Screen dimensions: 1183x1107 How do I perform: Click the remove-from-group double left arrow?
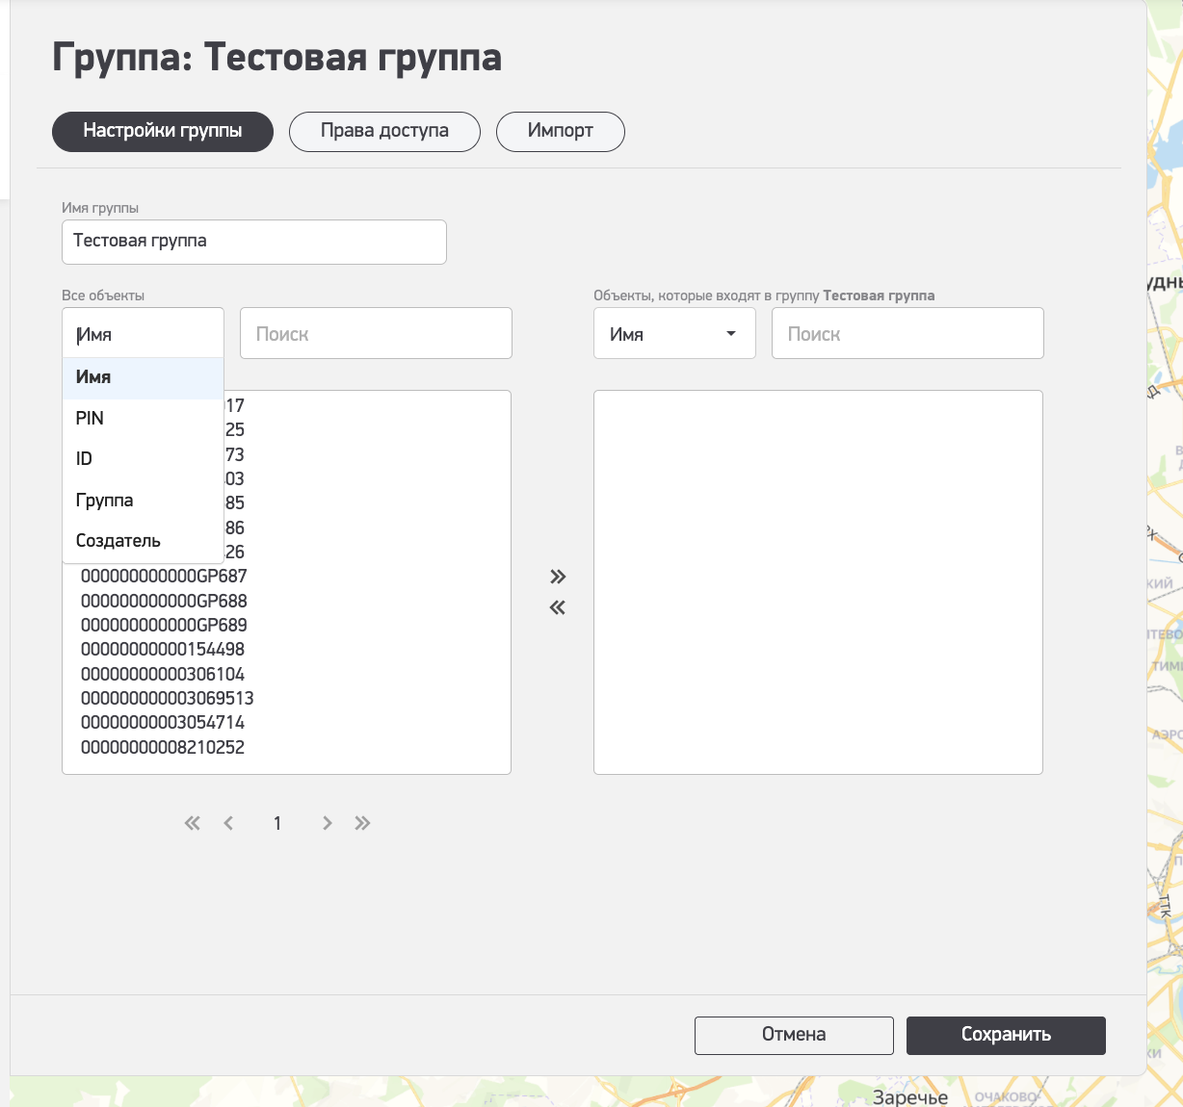click(558, 607)
